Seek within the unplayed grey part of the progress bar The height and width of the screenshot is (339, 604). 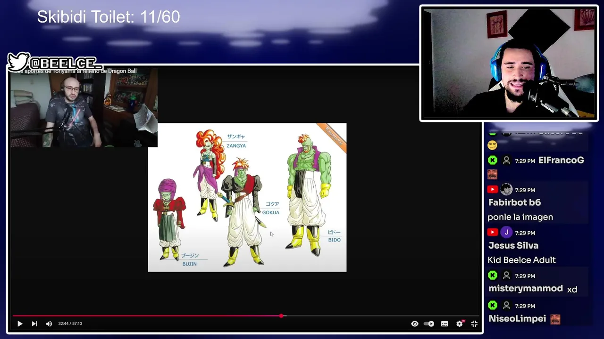point(382,316)
